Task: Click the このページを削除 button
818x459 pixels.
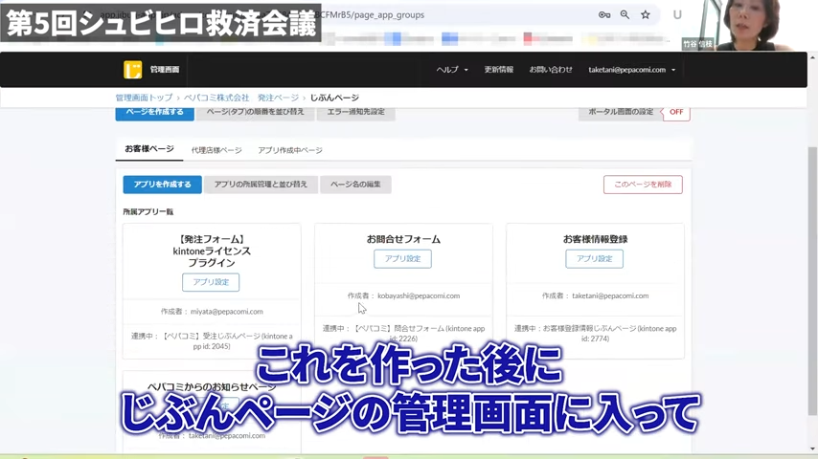Action: click(643, 185)
